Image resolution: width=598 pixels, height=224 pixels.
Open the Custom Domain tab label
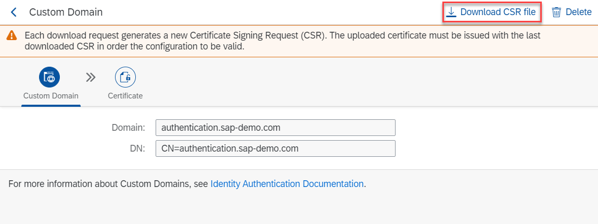coord(50,96)
